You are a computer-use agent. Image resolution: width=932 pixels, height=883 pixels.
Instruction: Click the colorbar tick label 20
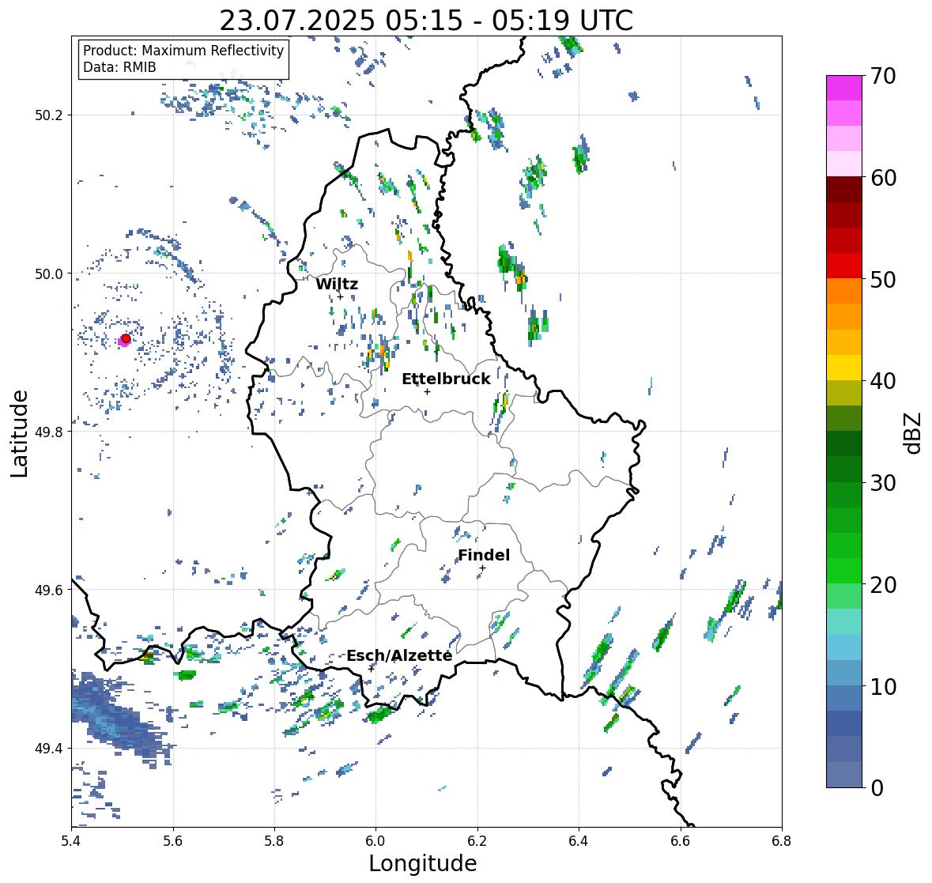[883, 584]
